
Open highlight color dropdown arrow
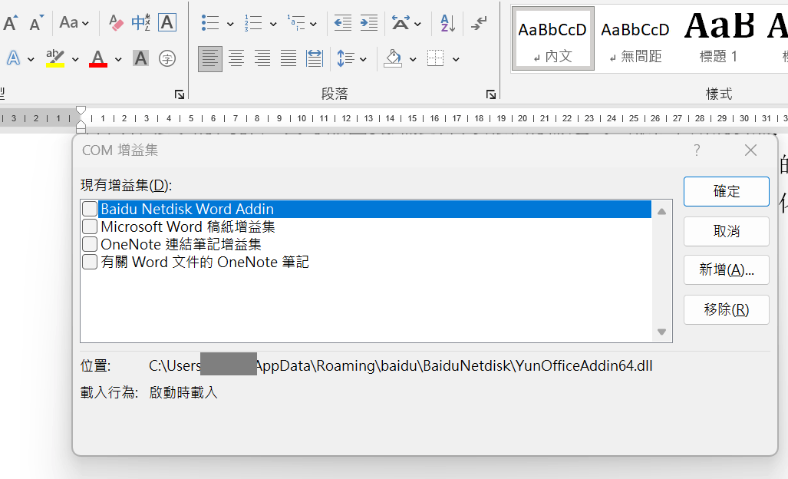75,59
